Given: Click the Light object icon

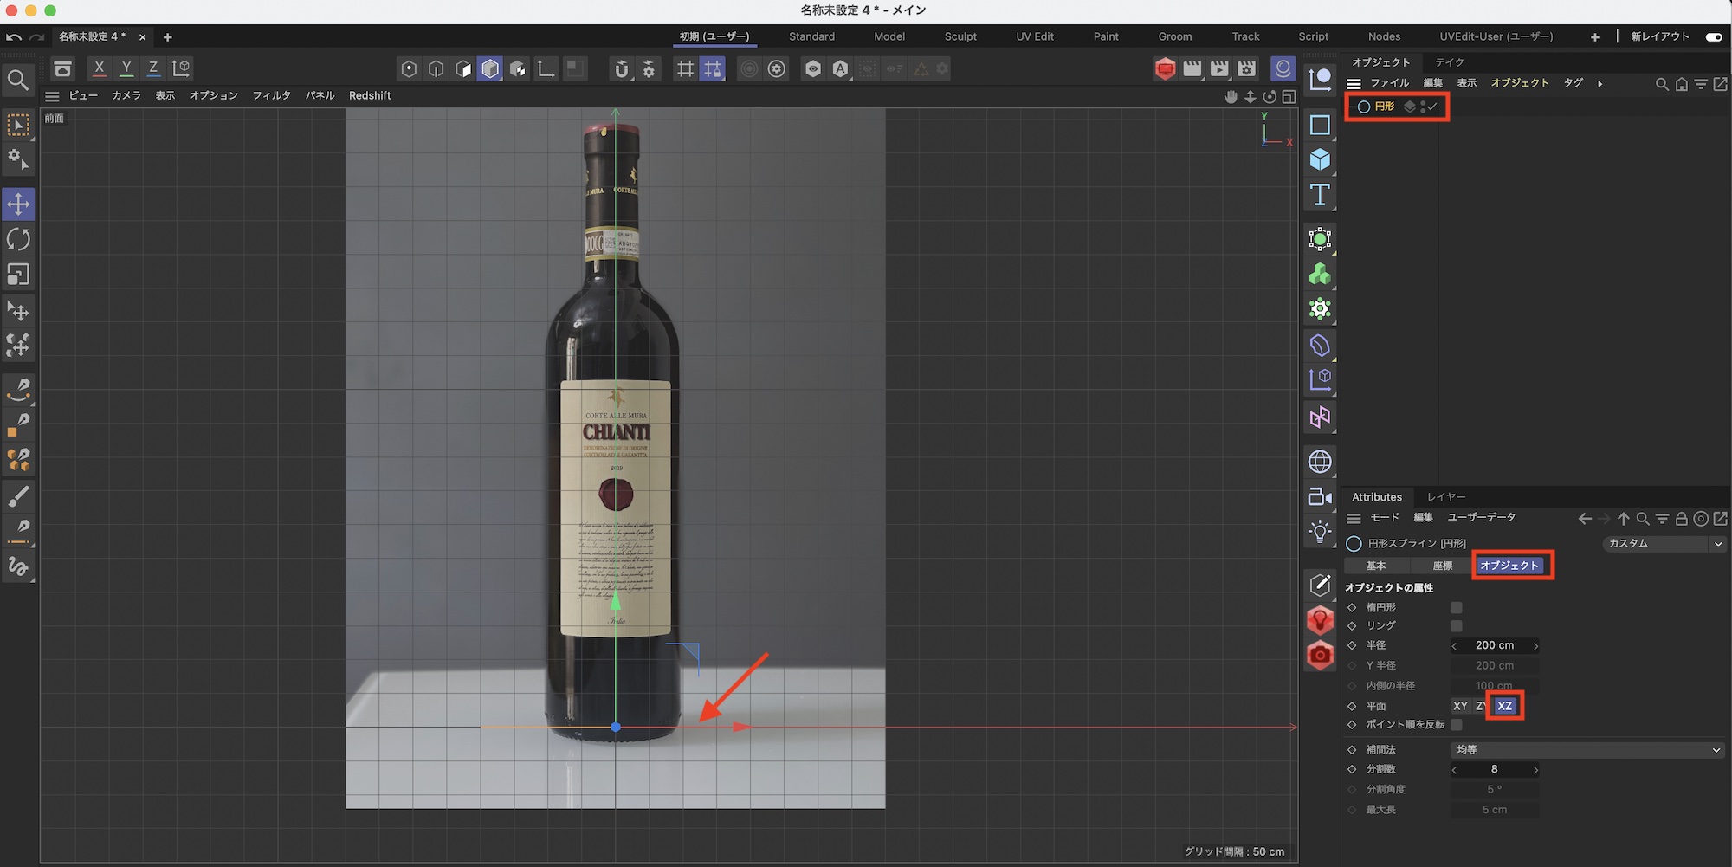Looking at the screenshot, I should [1320, 531].
